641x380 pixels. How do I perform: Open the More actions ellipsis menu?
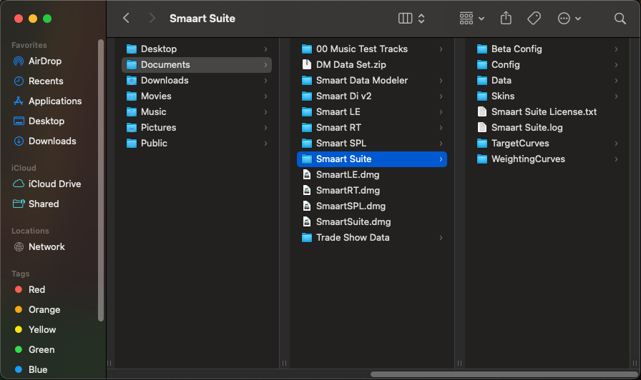(x=569, y=19)
